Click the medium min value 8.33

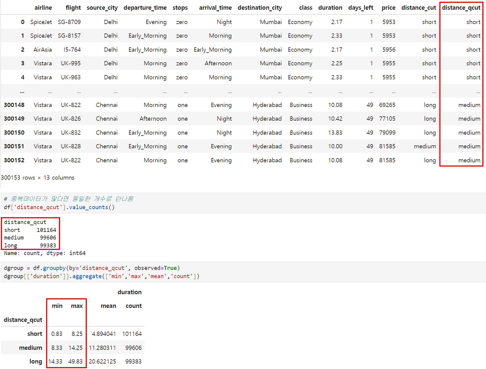(57, 348)
